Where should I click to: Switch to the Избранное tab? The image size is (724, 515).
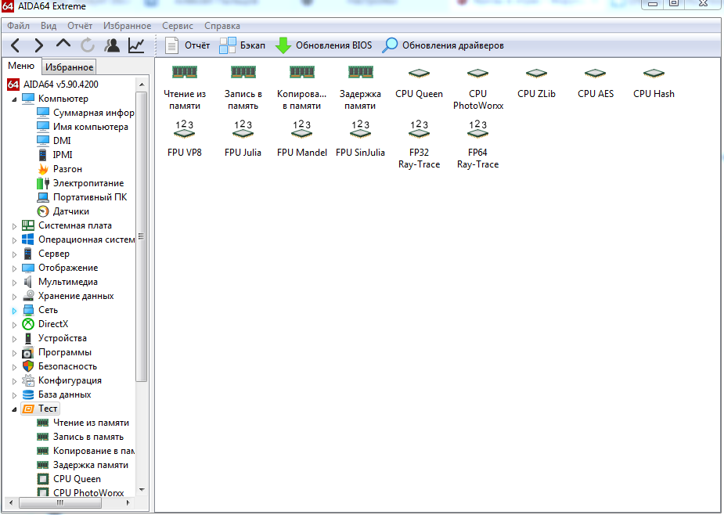tap(69, 67)
